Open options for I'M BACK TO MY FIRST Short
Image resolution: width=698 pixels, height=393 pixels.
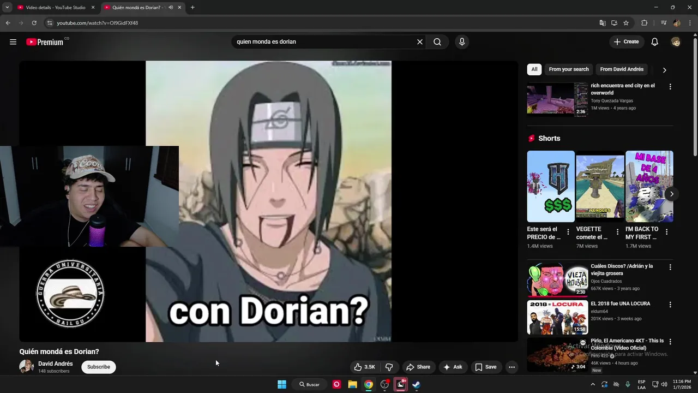pyautogui.click(x=666, y=232)
